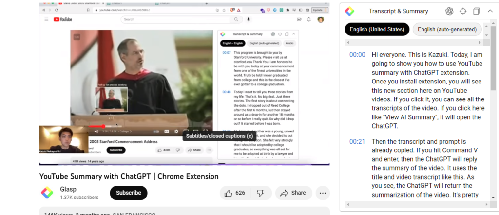Image resolution: width=499 pixels, height=215 pixels.
Task: Copy the transcript using the copy icon
Action: pos(477,11)
